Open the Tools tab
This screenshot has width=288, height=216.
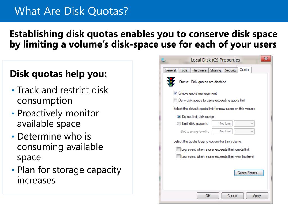184,70
